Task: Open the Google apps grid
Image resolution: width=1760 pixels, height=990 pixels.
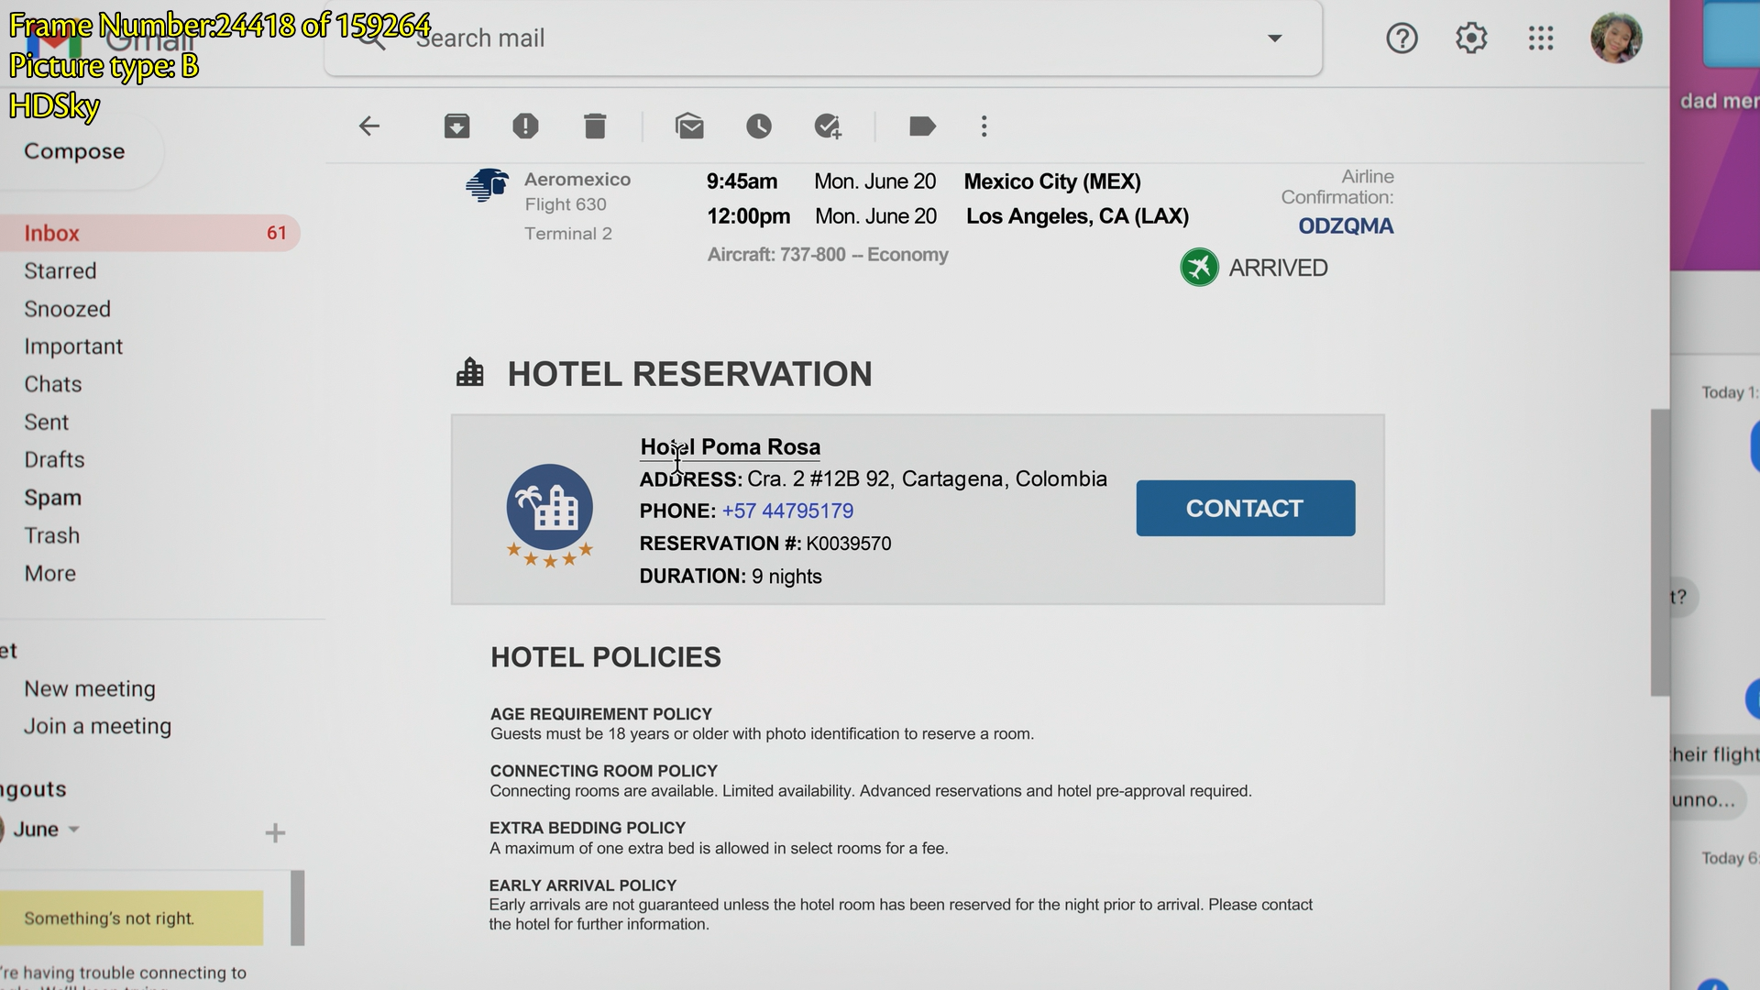Action: (1541, 38)
